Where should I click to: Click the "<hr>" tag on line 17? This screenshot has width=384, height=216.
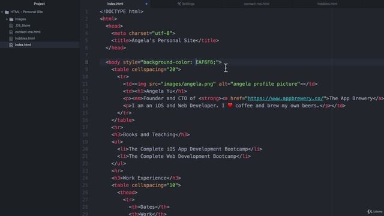pyautogui.click(x=117, y=127)
